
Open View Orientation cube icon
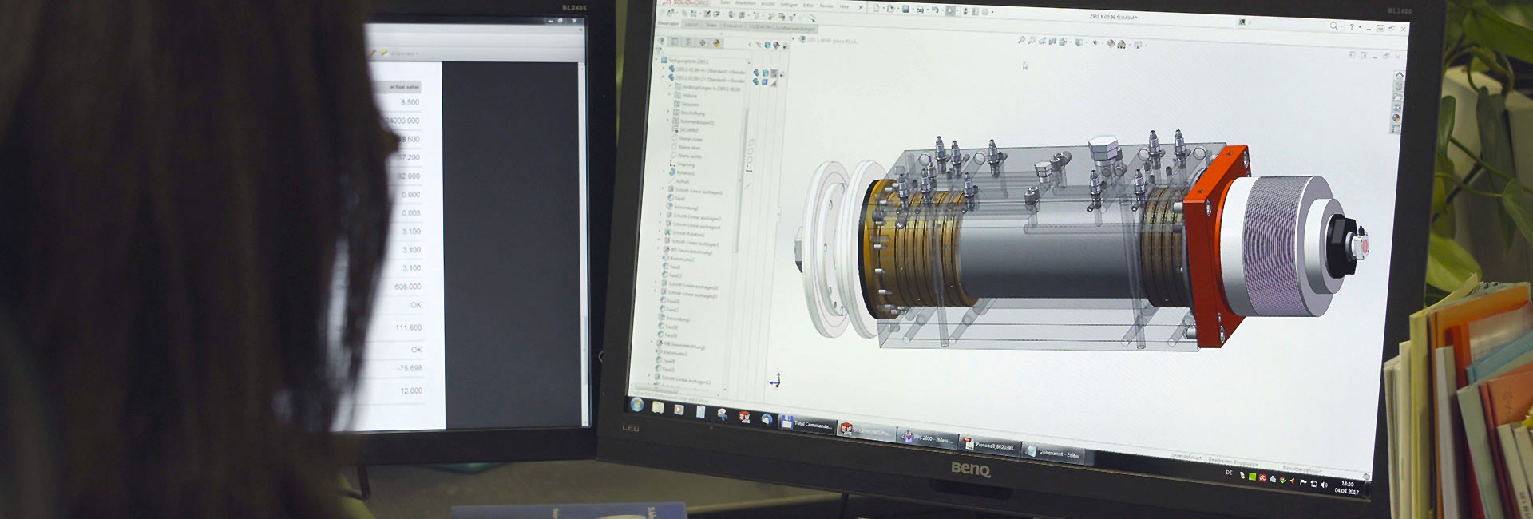(x=1063, y=42)
